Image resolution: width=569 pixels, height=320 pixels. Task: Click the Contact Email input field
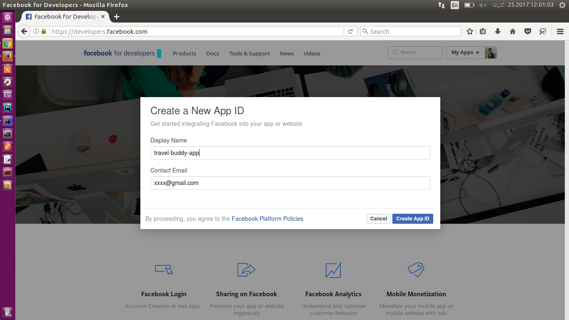(x=290, y=183)
